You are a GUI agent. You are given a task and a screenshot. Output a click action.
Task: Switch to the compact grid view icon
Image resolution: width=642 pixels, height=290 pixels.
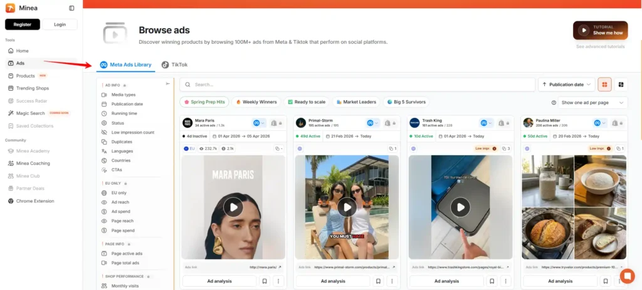[621, 85]
